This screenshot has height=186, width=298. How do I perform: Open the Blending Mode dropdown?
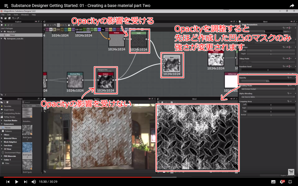click(x=268, y=89)
